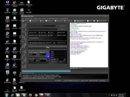Image resolution: width=130 pixels, height=97 pixels.
Task: Click the taskbar clock
Action: [x=121, y=95]
